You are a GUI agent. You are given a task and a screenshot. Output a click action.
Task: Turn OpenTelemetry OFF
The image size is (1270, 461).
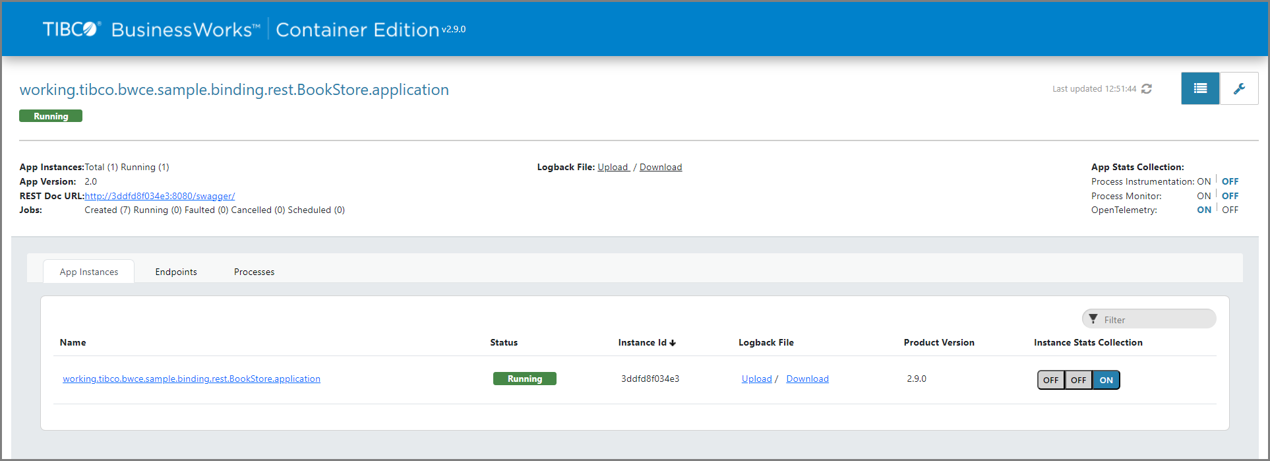(1230, 210)
